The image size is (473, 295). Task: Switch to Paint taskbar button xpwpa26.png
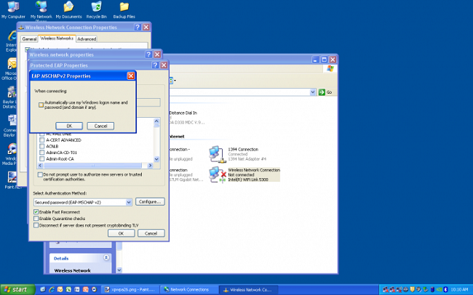coord(130,290)
